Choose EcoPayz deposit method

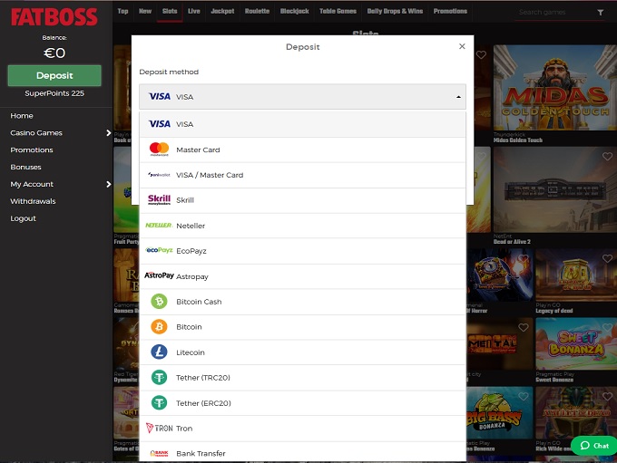302,251
